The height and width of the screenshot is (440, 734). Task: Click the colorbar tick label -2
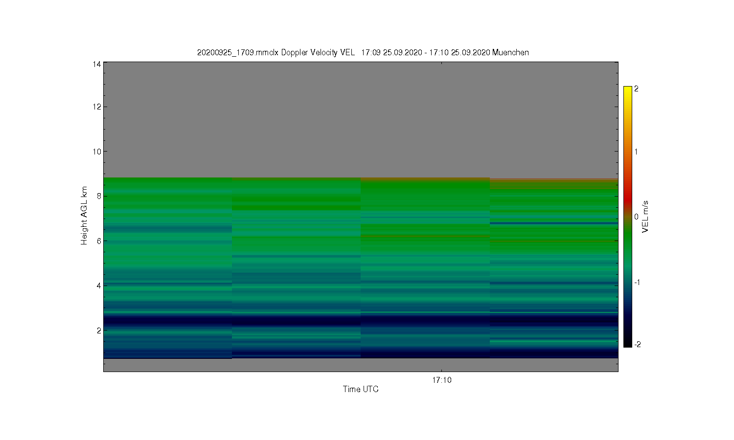pos(637,344)
